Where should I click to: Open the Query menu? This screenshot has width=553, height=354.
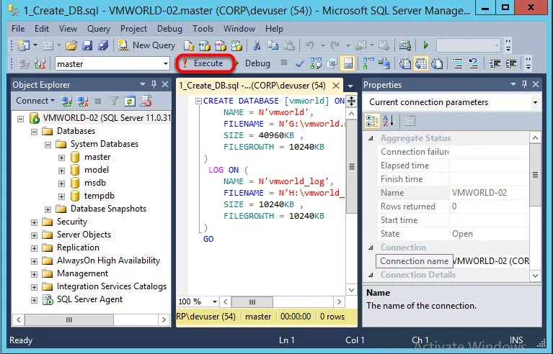click(x=98, y=29)
